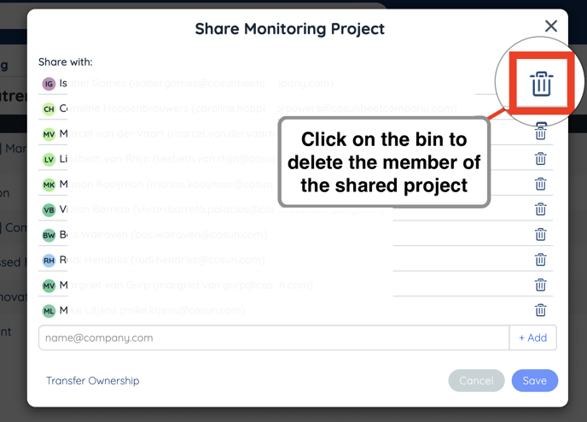The height and width of the screenshot is (422, 587).
Task: Remove Mike Litjens via trash icon
Action: pyautogui.click(x=540, y=310)
